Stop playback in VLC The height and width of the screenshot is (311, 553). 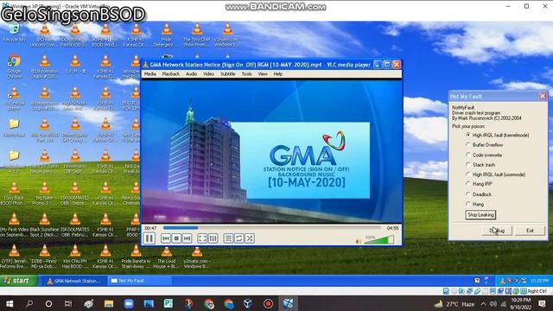point(176,238)
